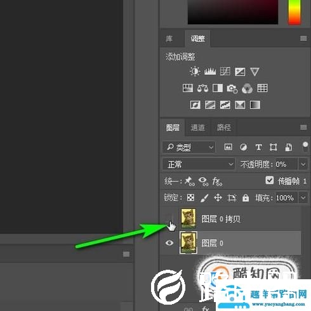This screenshot has height=311, width=311.
Task: Edit the 填充 100% value field
Action: 286,198
